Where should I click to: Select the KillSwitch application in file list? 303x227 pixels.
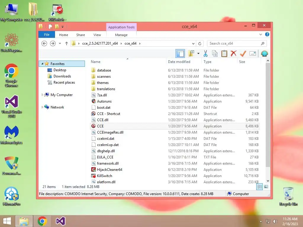104,176
